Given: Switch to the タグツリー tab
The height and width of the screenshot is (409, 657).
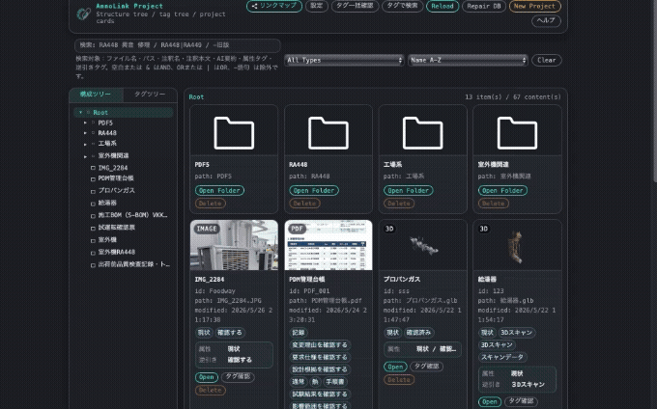Looking at the screenshot, I should point(150,95).
